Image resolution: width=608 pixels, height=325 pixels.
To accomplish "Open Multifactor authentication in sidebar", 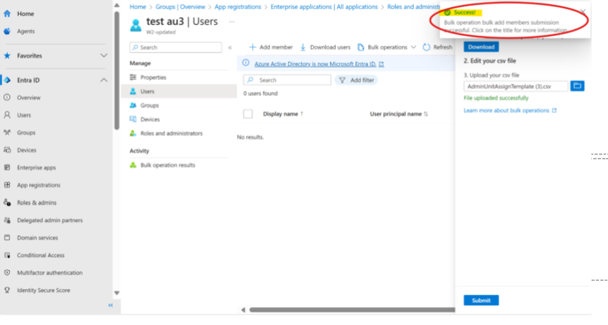I will pyautogui.click(x=49, y=273).
